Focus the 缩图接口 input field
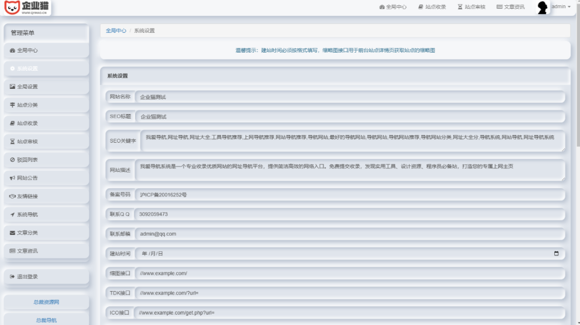 click(x=350, y=273)
